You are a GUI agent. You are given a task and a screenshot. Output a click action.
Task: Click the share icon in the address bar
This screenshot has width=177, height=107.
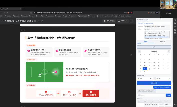[x=125, y=13]
